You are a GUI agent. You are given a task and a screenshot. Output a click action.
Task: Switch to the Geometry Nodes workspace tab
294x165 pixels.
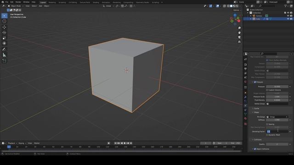click(142, 2)
